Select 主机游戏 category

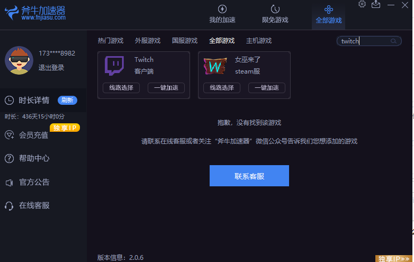coord(259,41)
